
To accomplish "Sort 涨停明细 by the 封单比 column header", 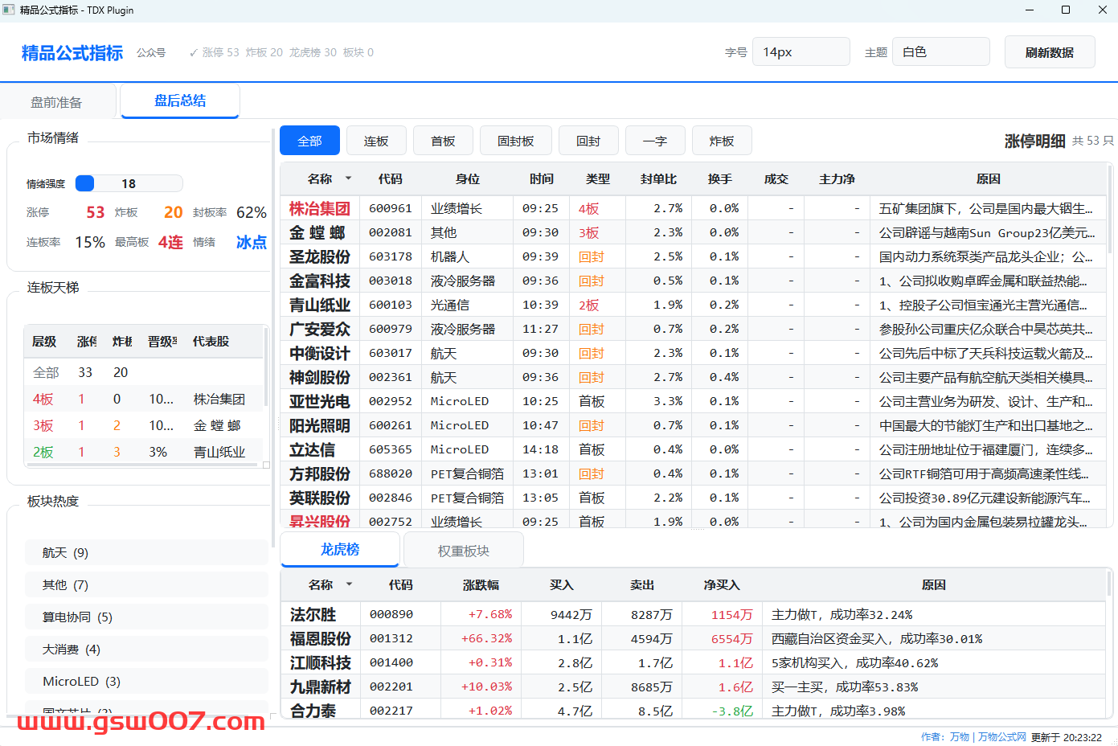I will coord(658,178).
